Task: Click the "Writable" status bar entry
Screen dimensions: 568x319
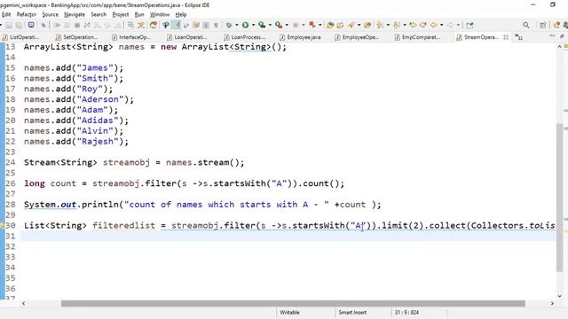Action: (x=289, y=312)
